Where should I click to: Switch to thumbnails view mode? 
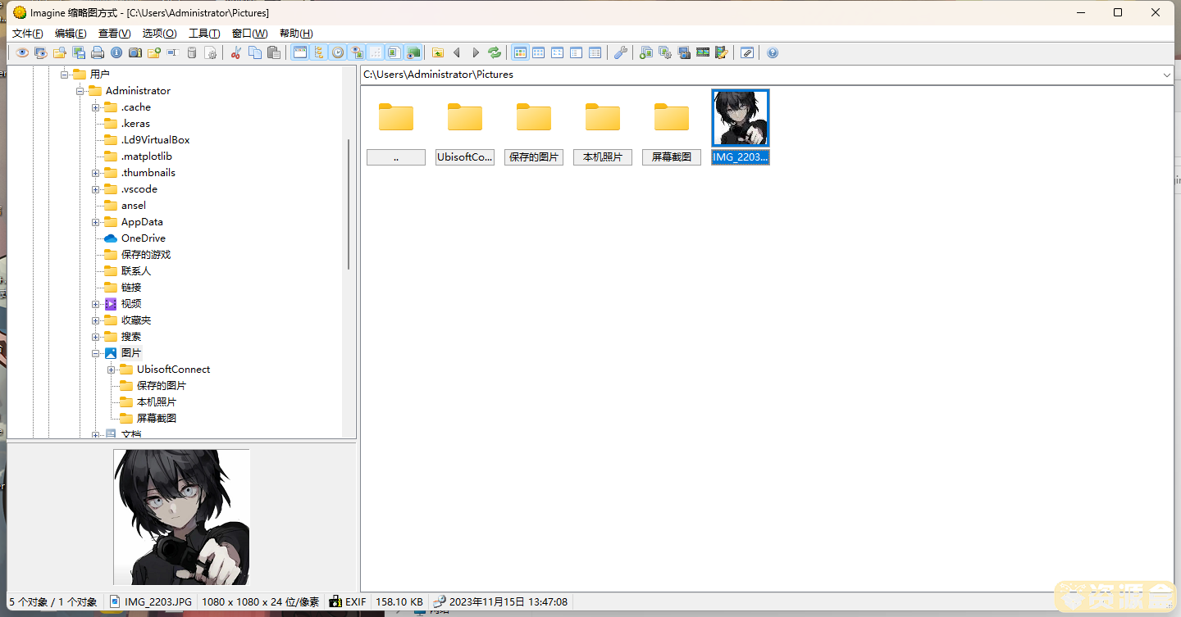pyautogui.click(x=520, y=52)
